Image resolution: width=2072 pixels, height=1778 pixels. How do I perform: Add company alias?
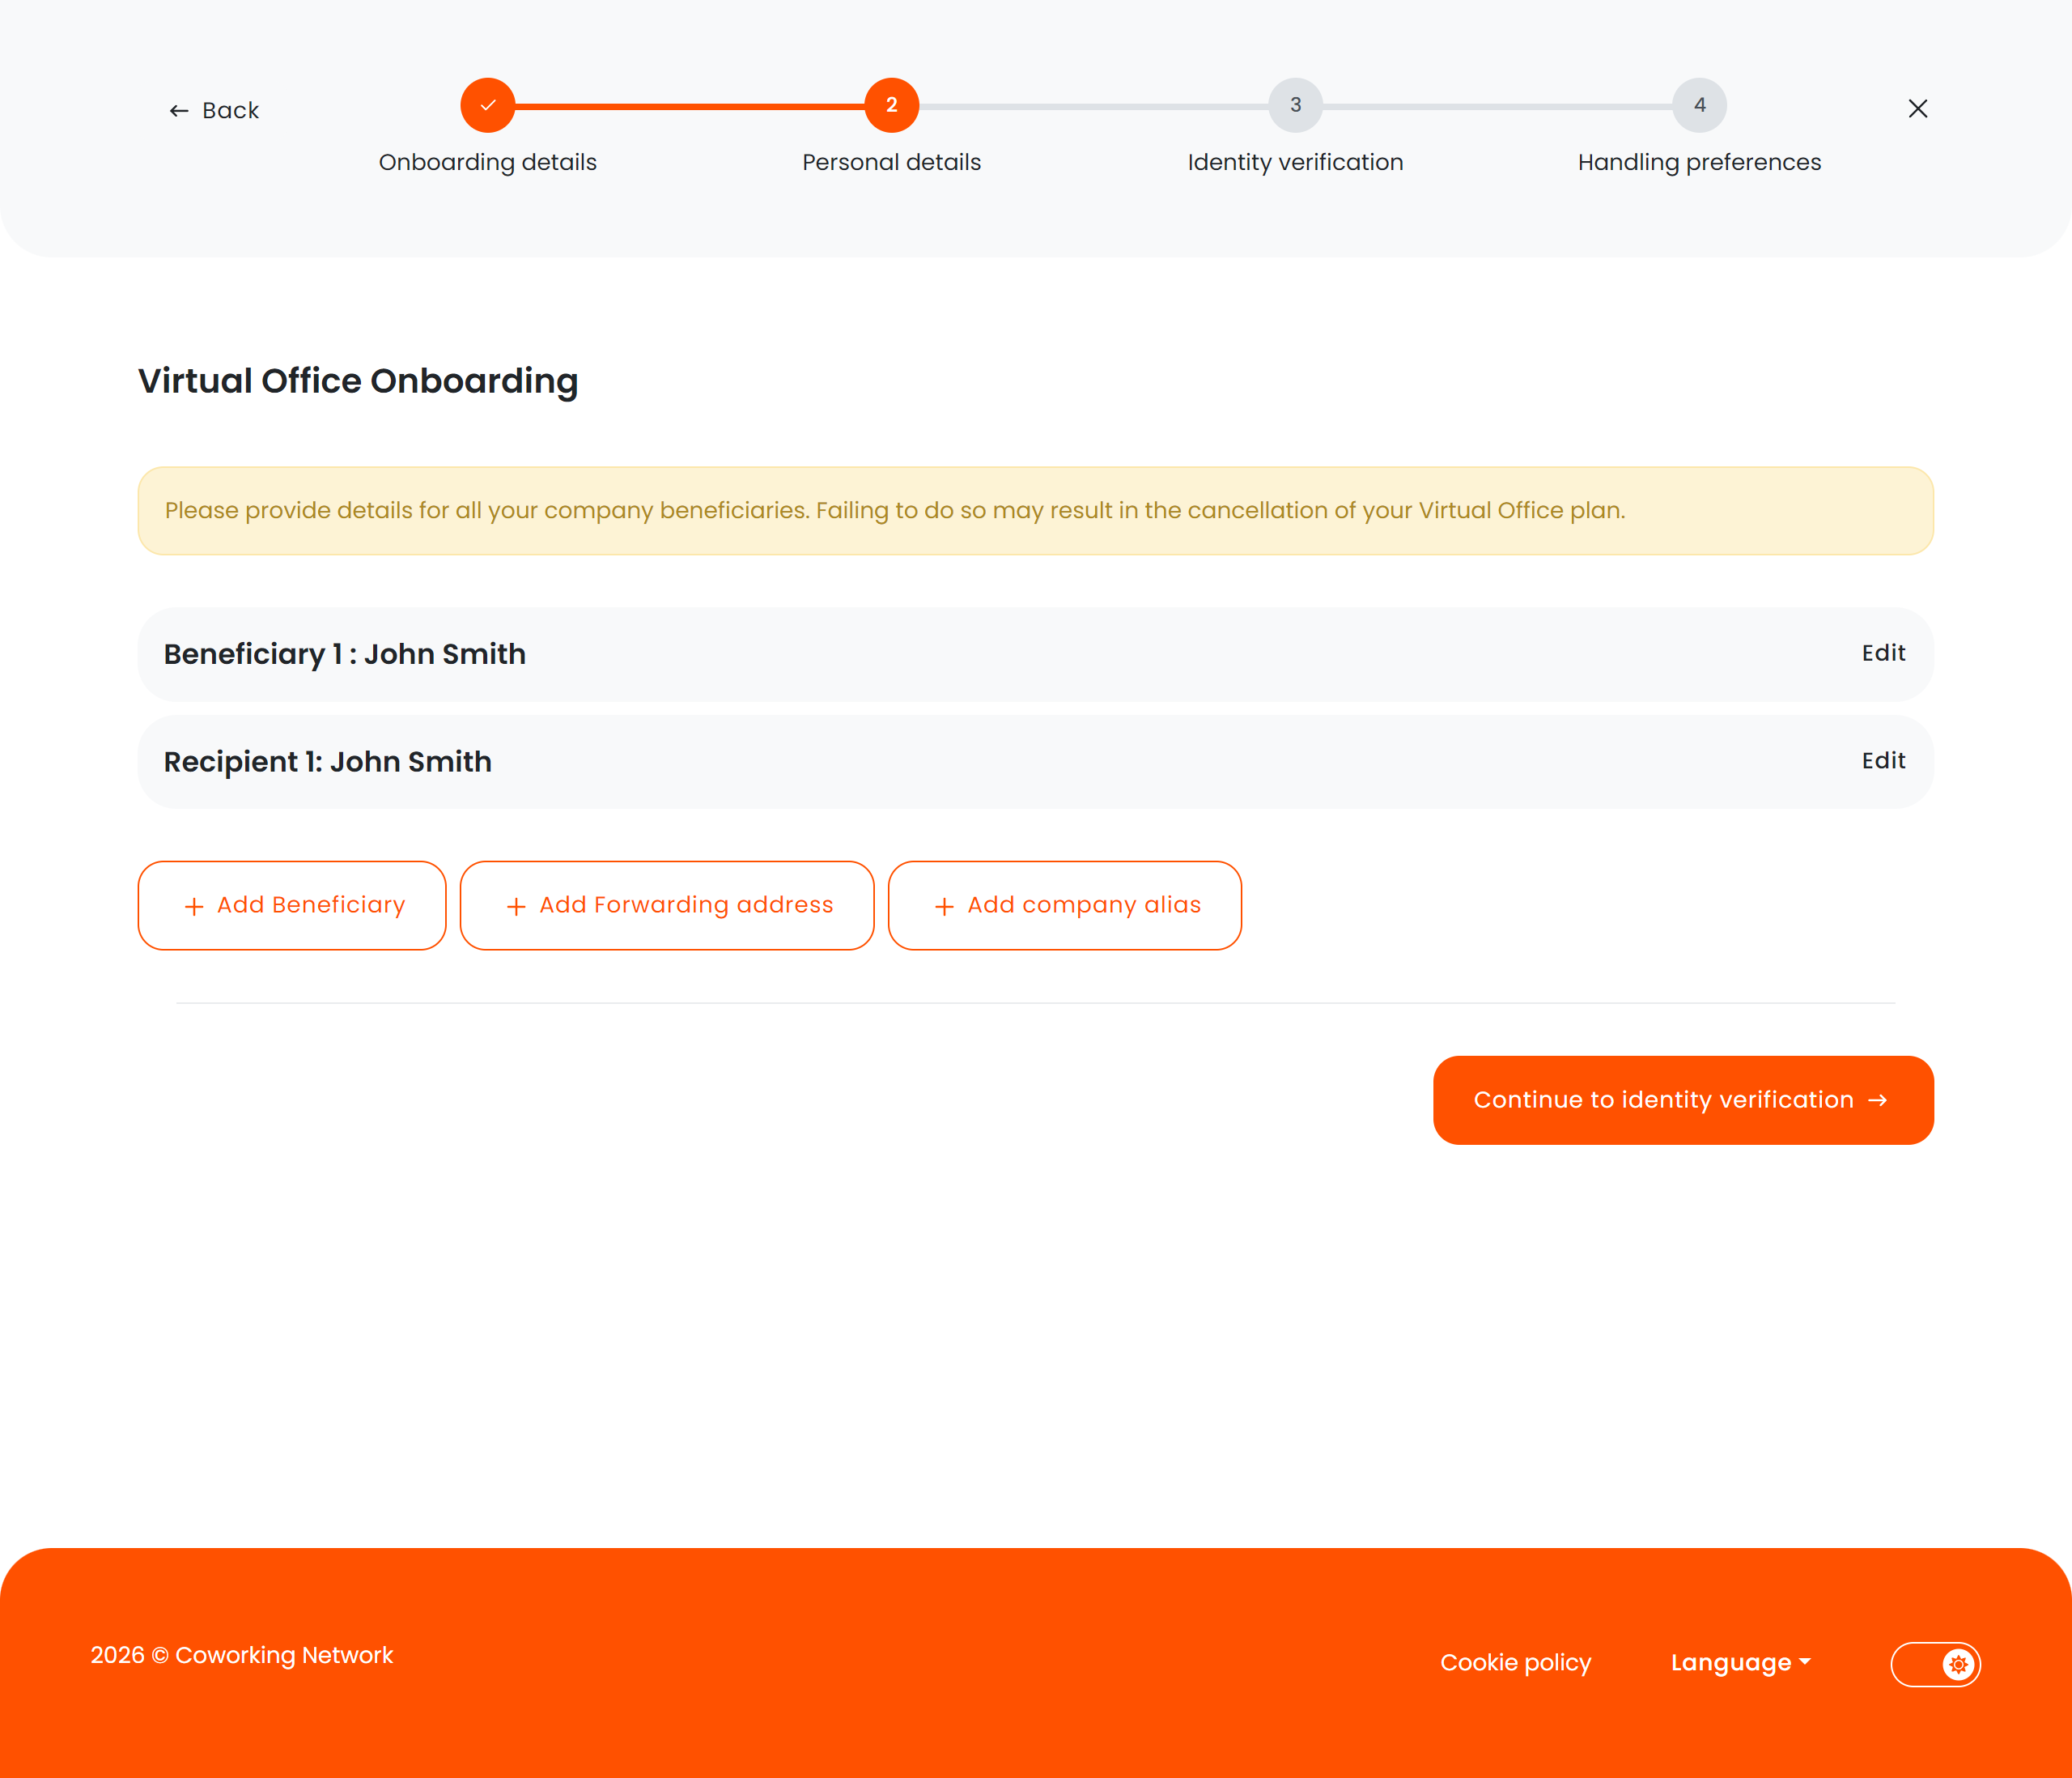[x=1064, y=905]
